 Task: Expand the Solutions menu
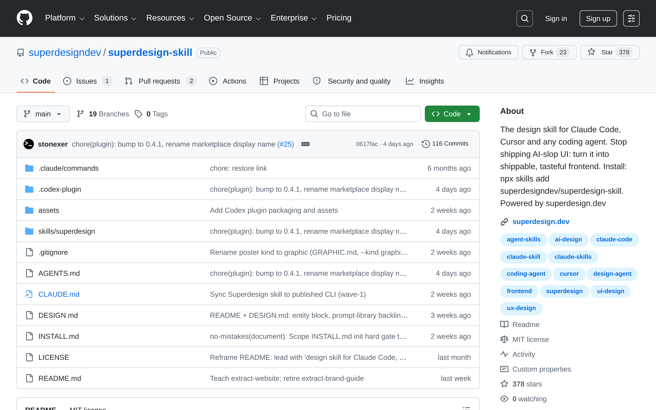pos(115,18)
